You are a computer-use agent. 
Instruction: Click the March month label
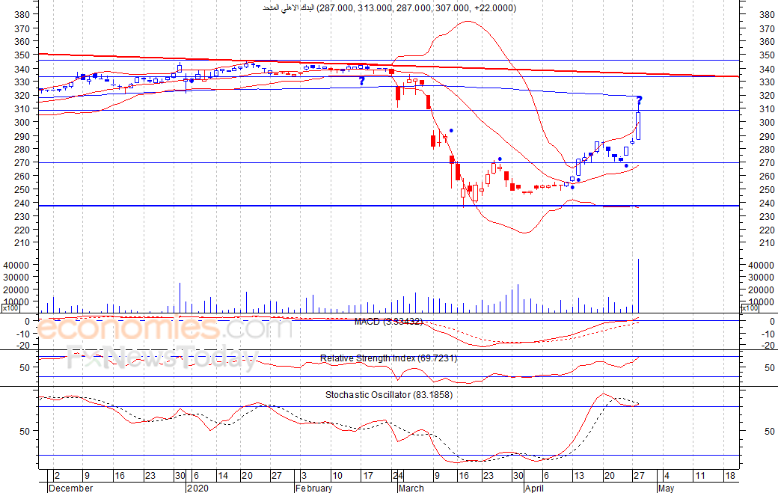point(411,488)
